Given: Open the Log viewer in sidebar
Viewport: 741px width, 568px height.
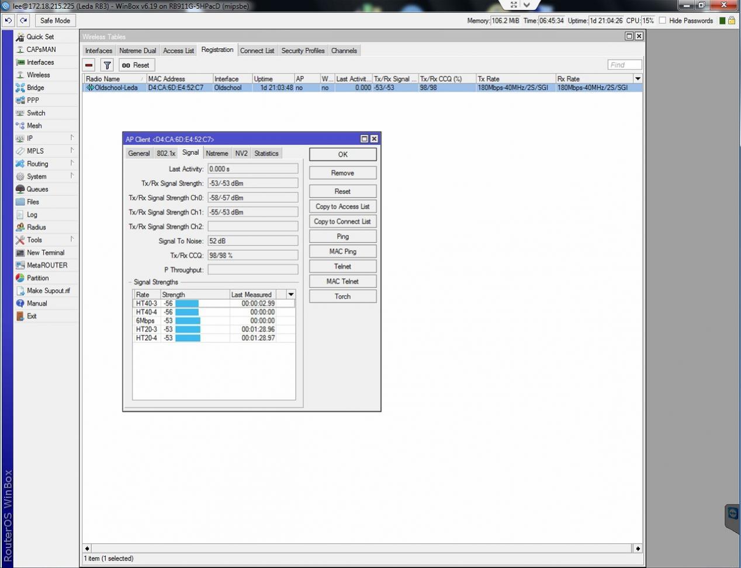Looking at the screenshot, I should (32, 214).
